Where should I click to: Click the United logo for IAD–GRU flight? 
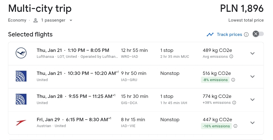click(21, 76)
